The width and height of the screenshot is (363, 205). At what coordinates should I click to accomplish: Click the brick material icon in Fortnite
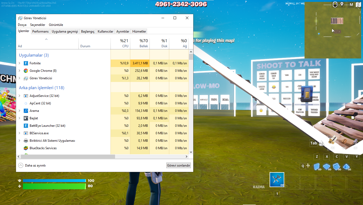[344, 141]
